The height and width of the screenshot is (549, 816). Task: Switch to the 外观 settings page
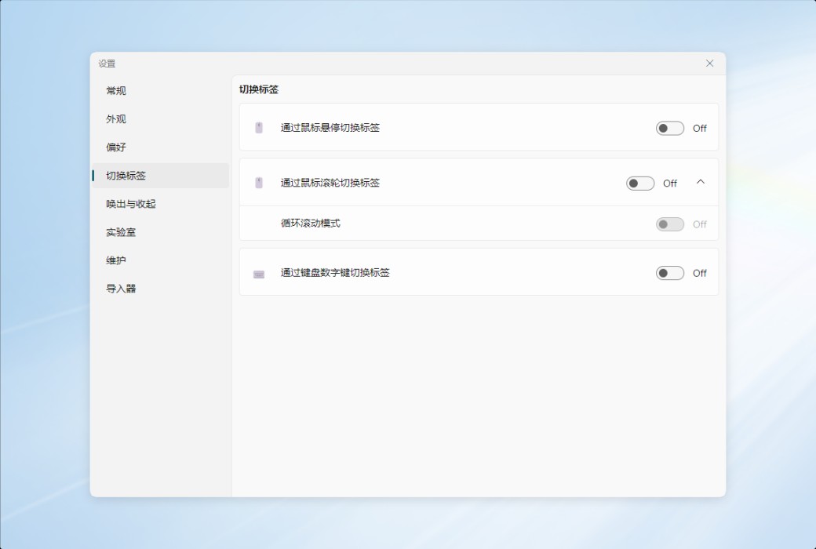pyautogui.click(x=161, y=119)
